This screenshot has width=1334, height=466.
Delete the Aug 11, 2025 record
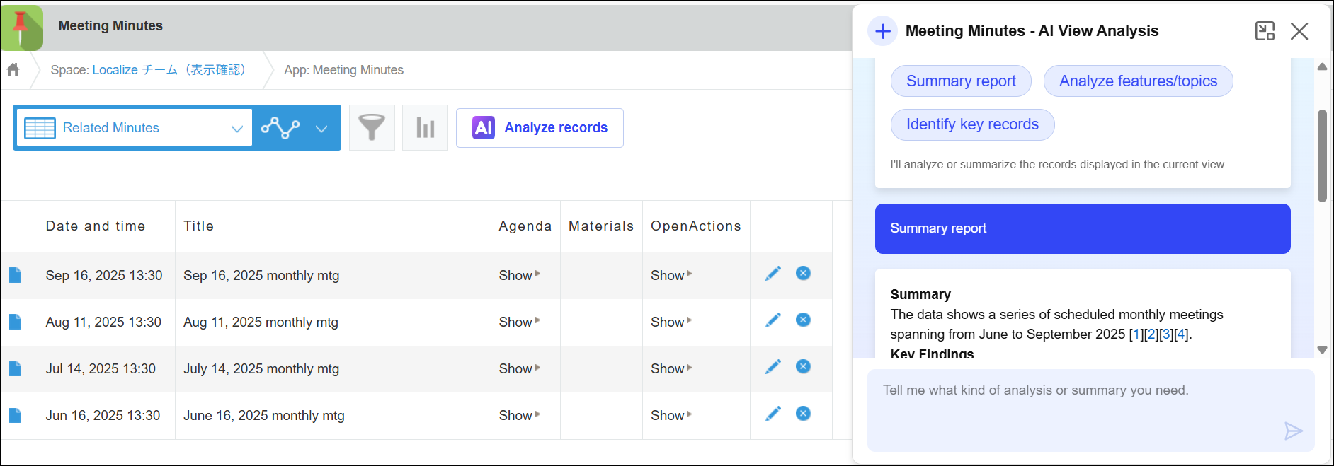tap(803, 320)
